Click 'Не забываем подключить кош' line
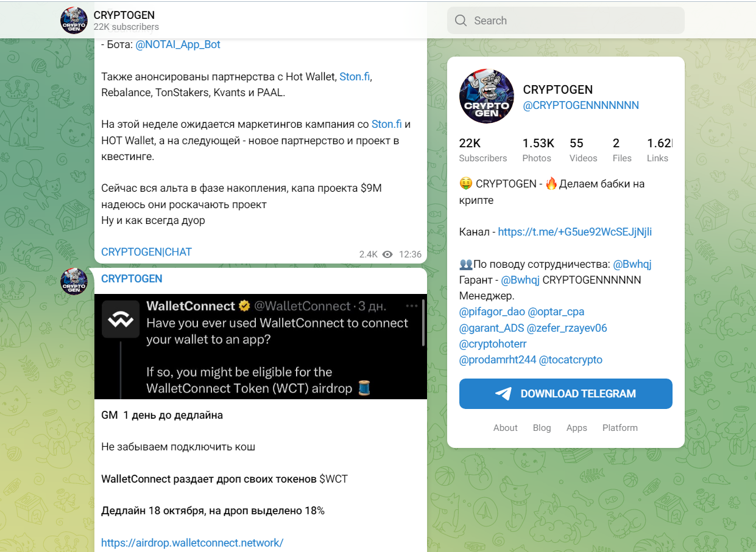 [x=178, y=447]
